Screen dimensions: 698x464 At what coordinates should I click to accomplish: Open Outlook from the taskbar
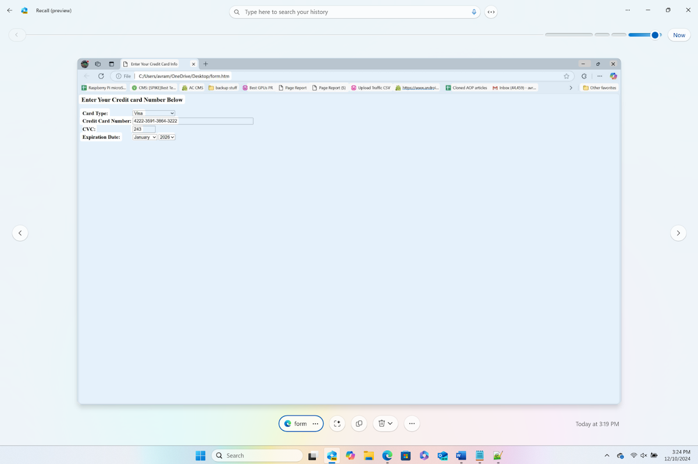443,456
